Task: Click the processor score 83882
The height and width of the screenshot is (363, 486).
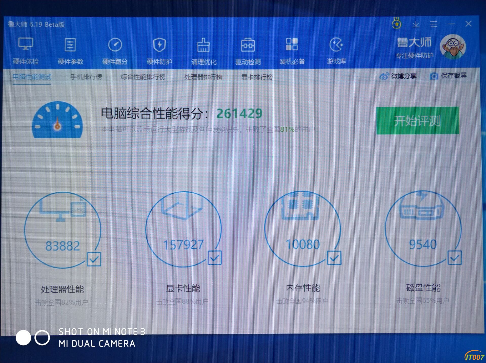Action: (63, 246)
